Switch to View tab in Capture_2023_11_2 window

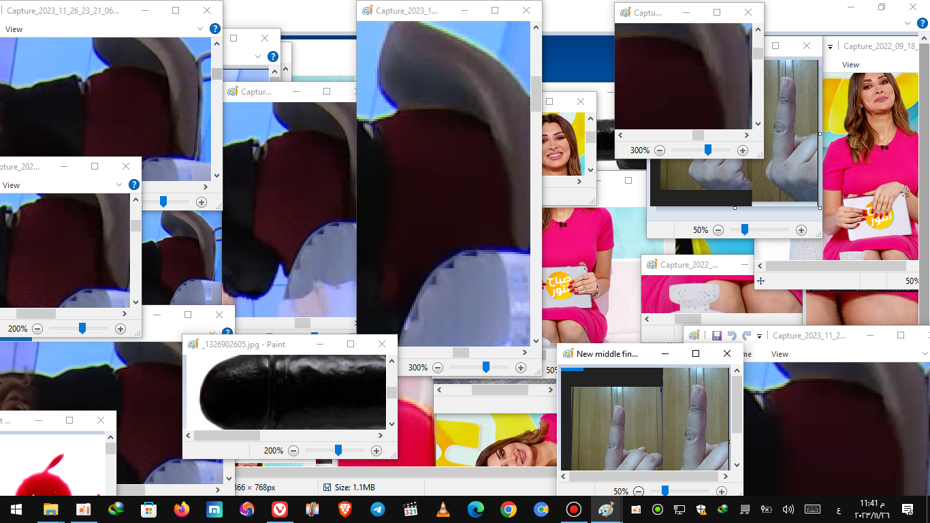(780, 354)
